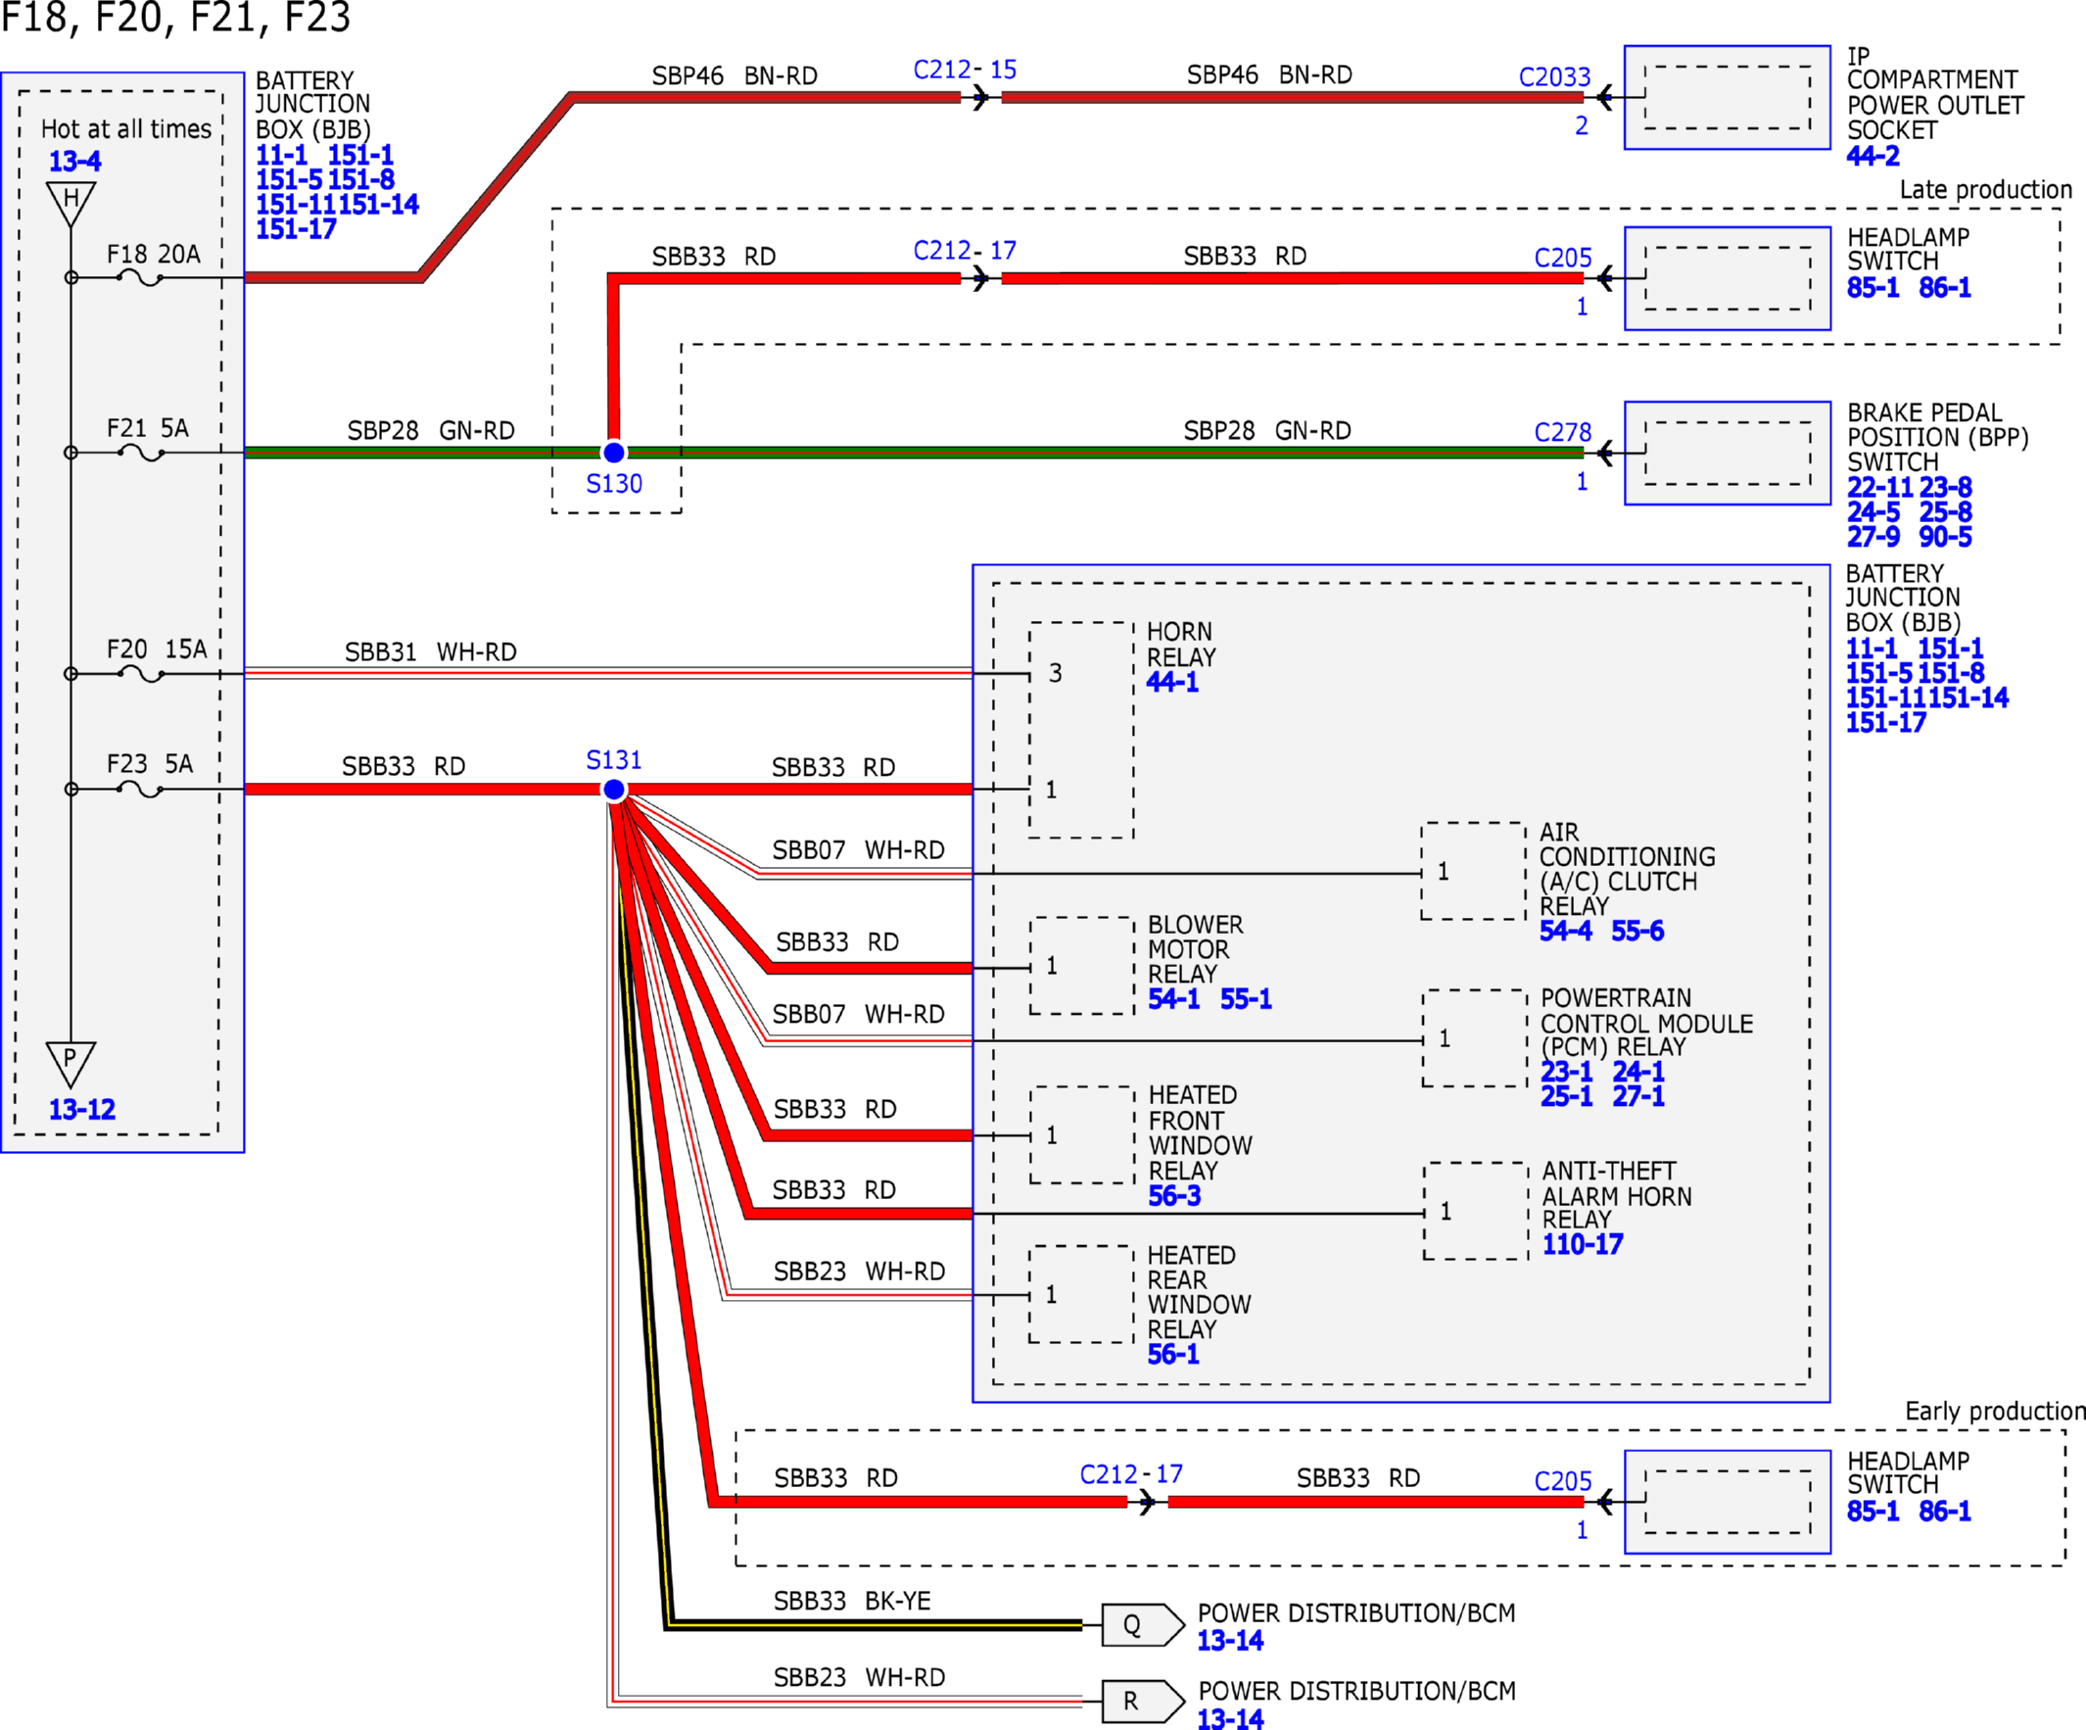
Task: Open Horn Relay reference 44-1
Action: [x=1173, y=683]
